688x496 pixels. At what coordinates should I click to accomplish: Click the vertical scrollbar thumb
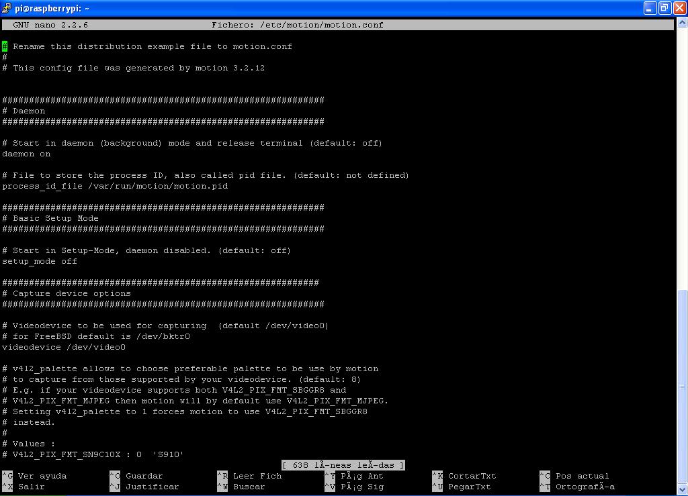coord(682,386)
